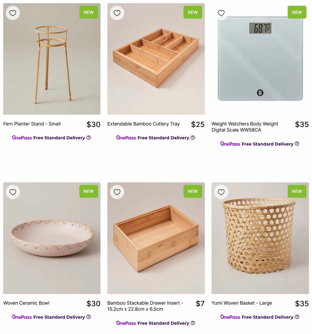Viewport: 312px width, 334px height.
Task: Click Yumi Woven Basket product photo
Action: [260, 238]
